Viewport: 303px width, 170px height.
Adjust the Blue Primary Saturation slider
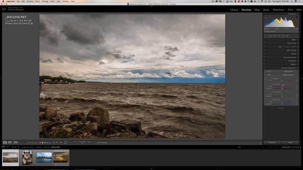click(x=282, y=104)
